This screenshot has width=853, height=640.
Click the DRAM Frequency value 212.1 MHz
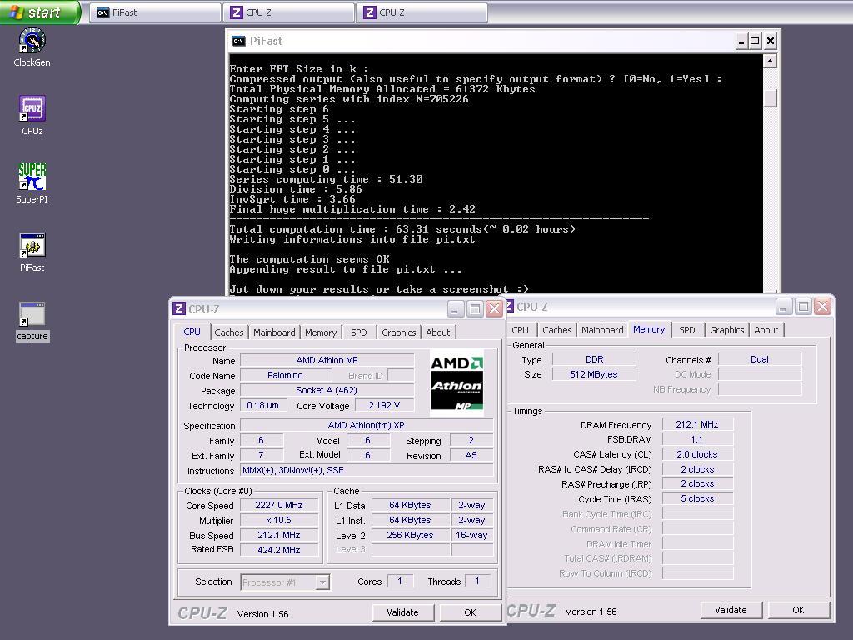(697, 424)
